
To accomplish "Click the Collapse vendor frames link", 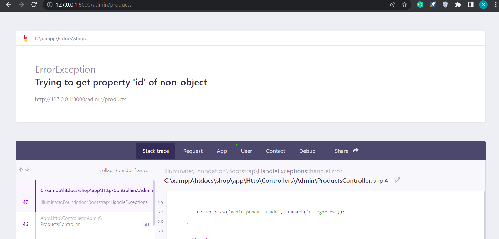I will [124, 170].
